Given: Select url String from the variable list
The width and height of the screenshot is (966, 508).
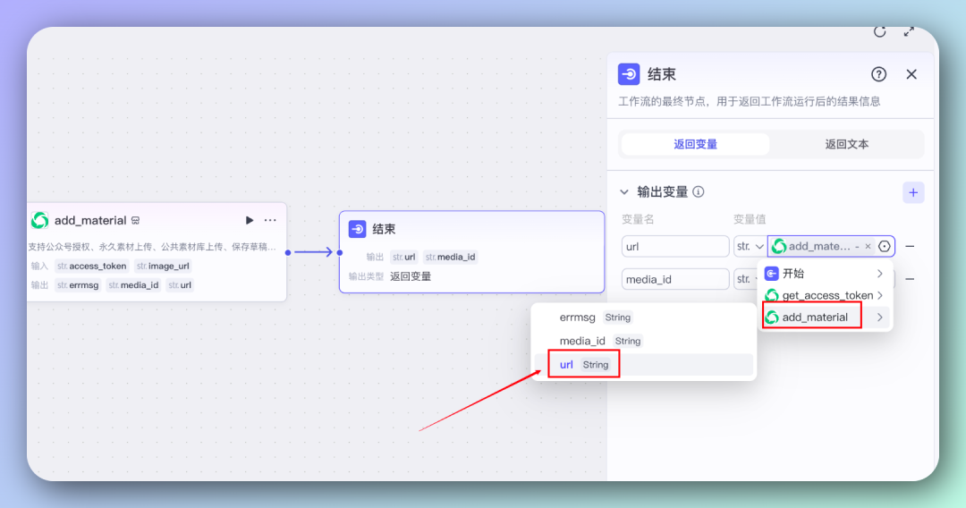Looking at the screenshot, I should (644, 365).
